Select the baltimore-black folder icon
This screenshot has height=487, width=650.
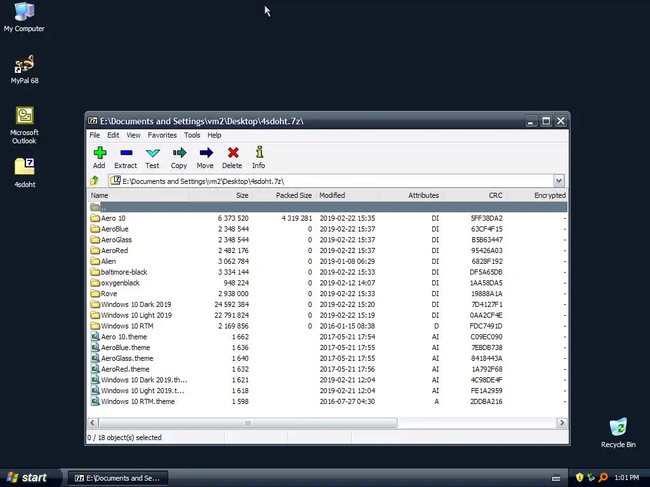(x=95, y=271)
